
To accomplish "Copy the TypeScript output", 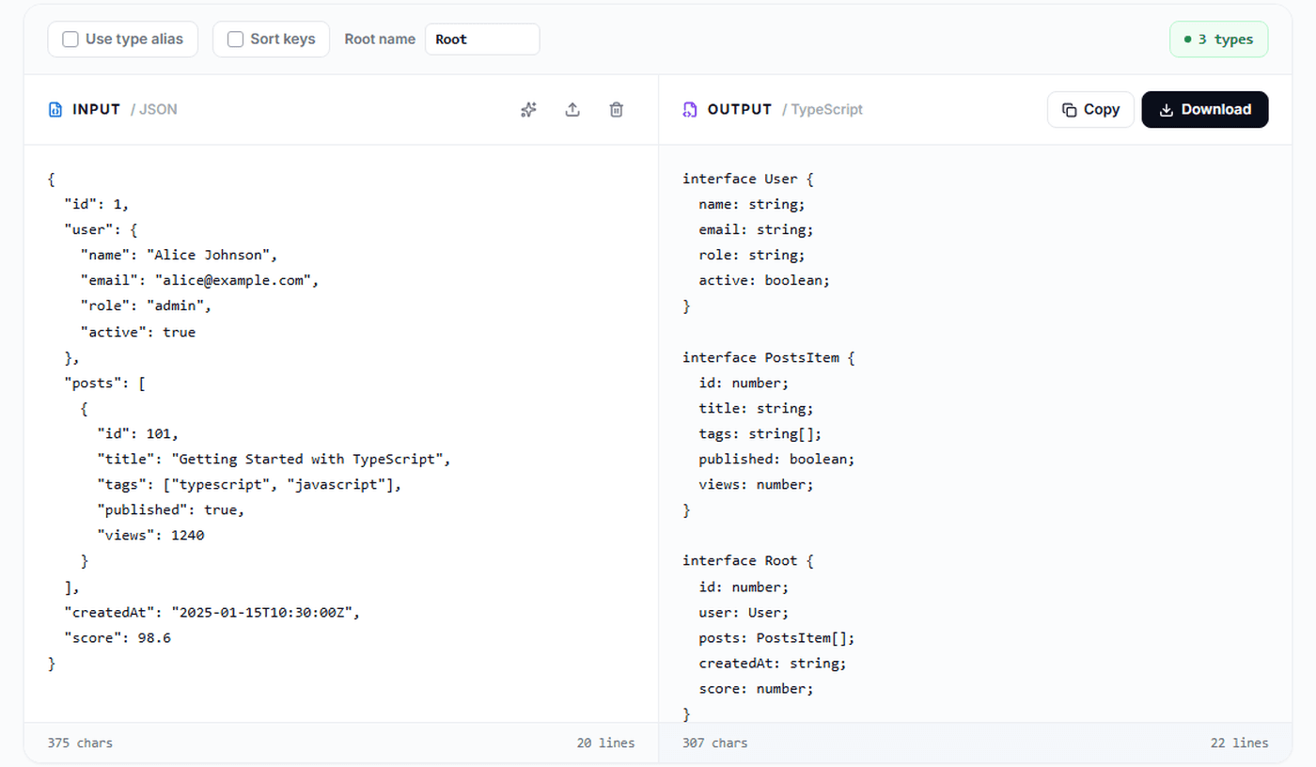I will click(1090, 110).
